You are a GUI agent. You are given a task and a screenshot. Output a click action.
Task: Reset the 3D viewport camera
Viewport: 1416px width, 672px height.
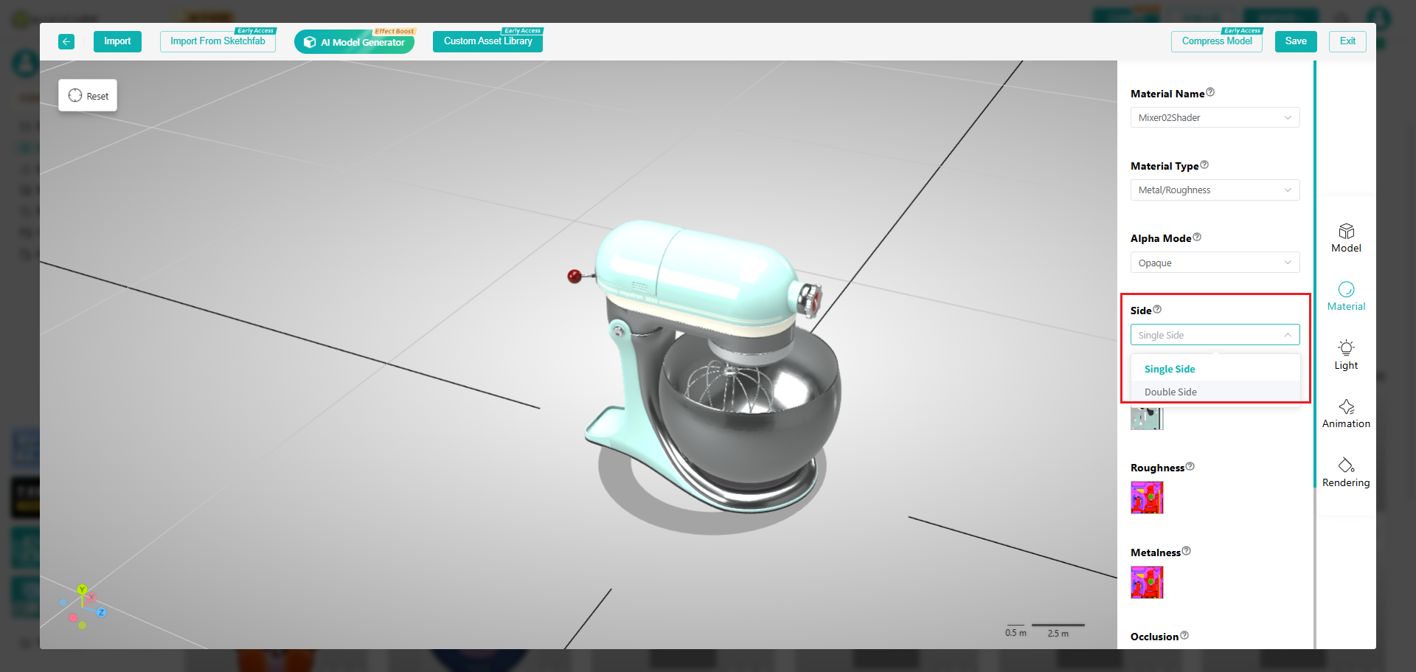(88, 96)
